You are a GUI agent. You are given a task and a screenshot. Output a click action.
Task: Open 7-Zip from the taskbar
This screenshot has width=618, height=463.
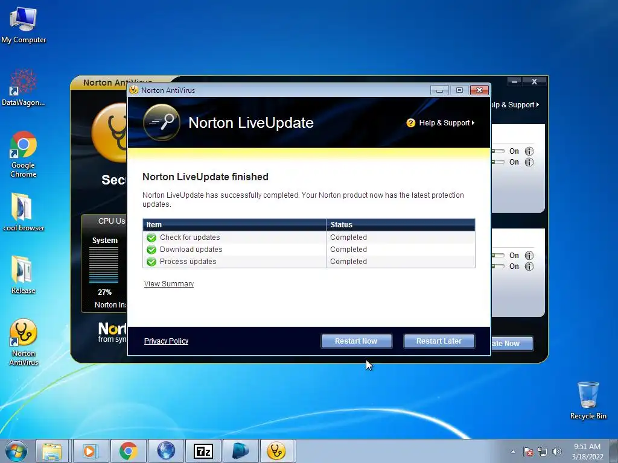(203, 451)
